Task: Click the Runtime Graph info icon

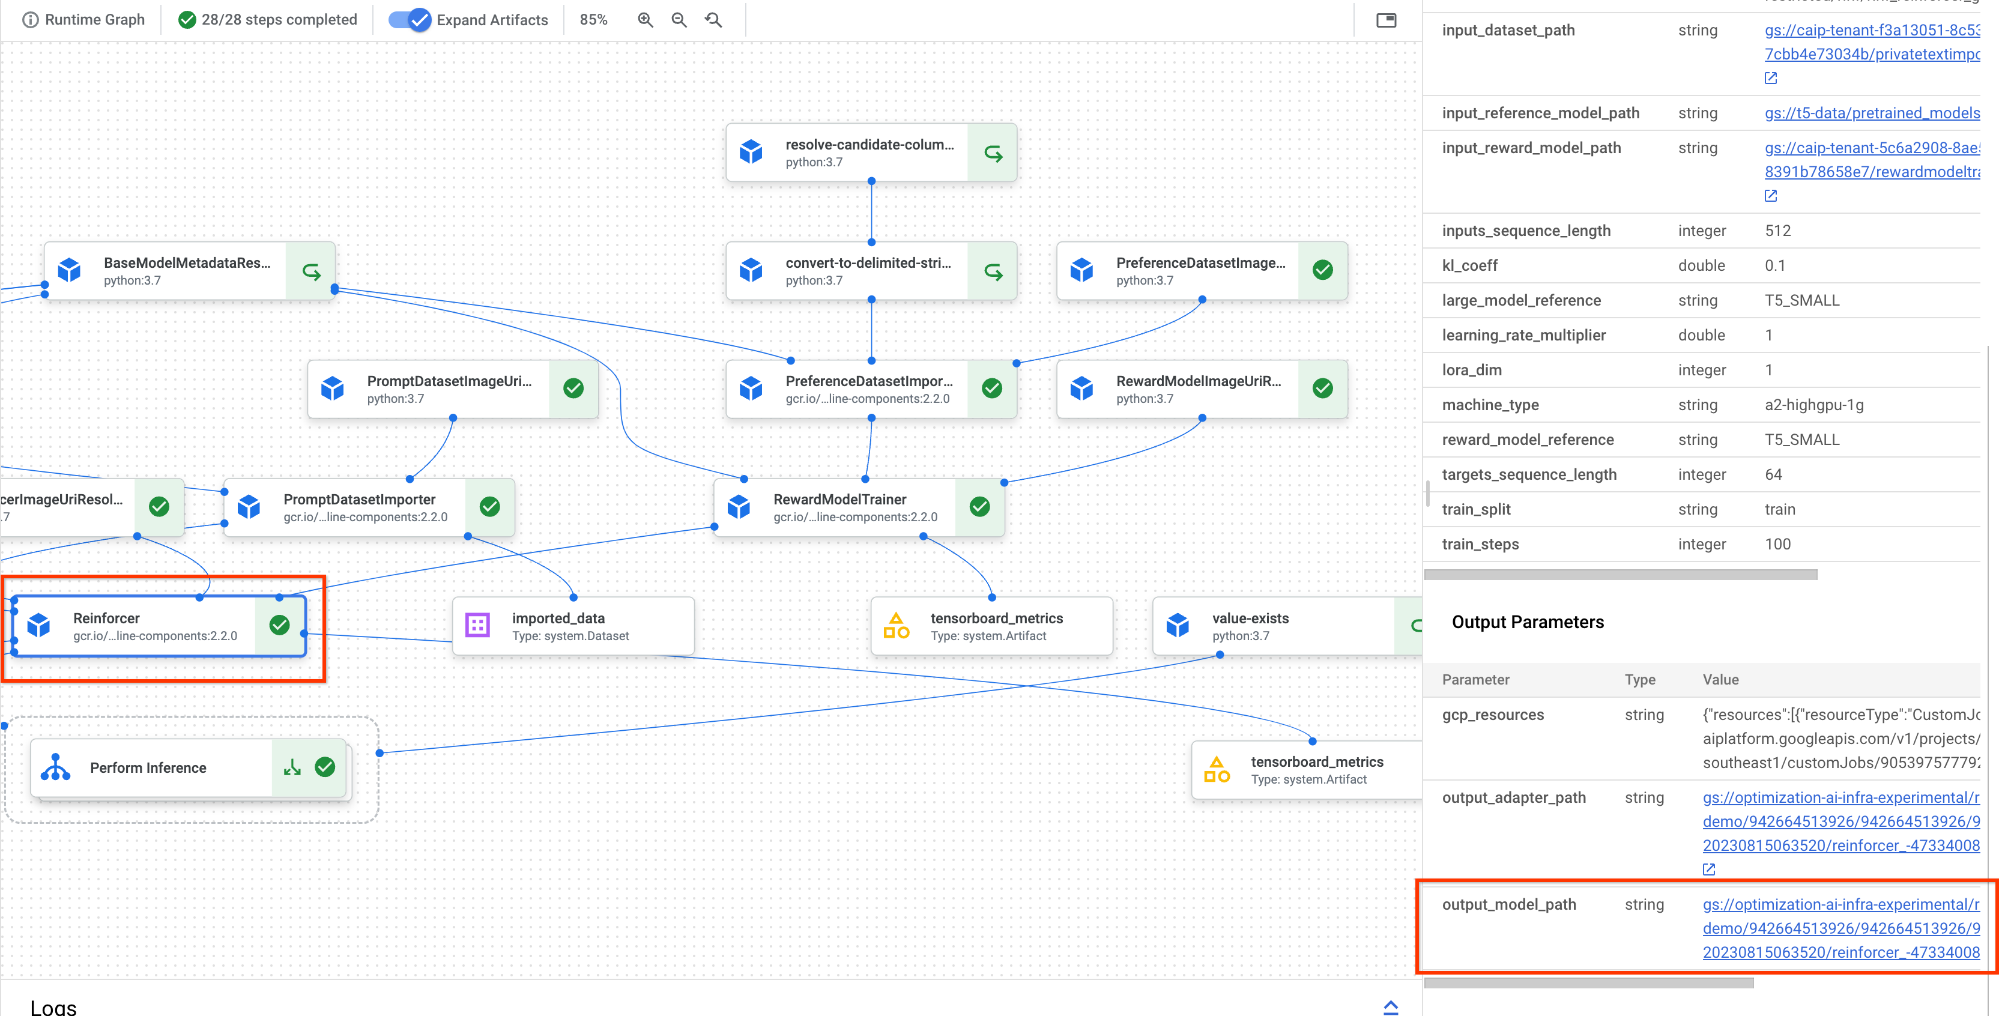Action: coord(30,20)
